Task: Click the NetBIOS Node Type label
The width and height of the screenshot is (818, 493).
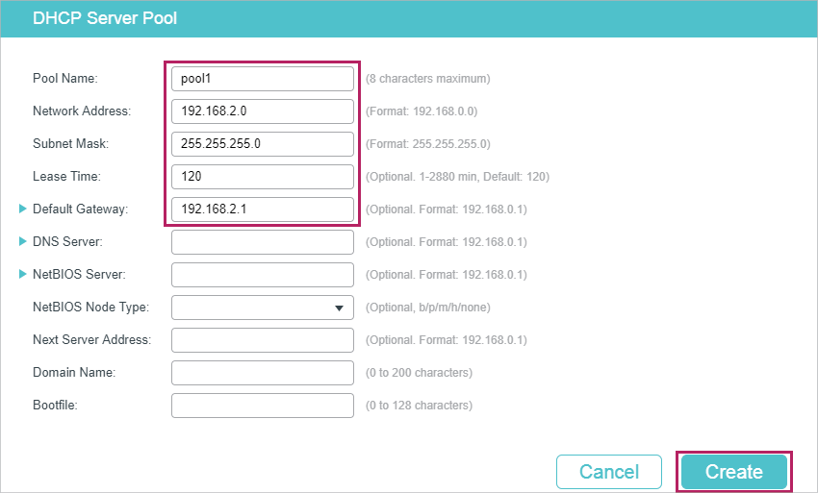Action: pyautogui.click(x=90, y=307)
